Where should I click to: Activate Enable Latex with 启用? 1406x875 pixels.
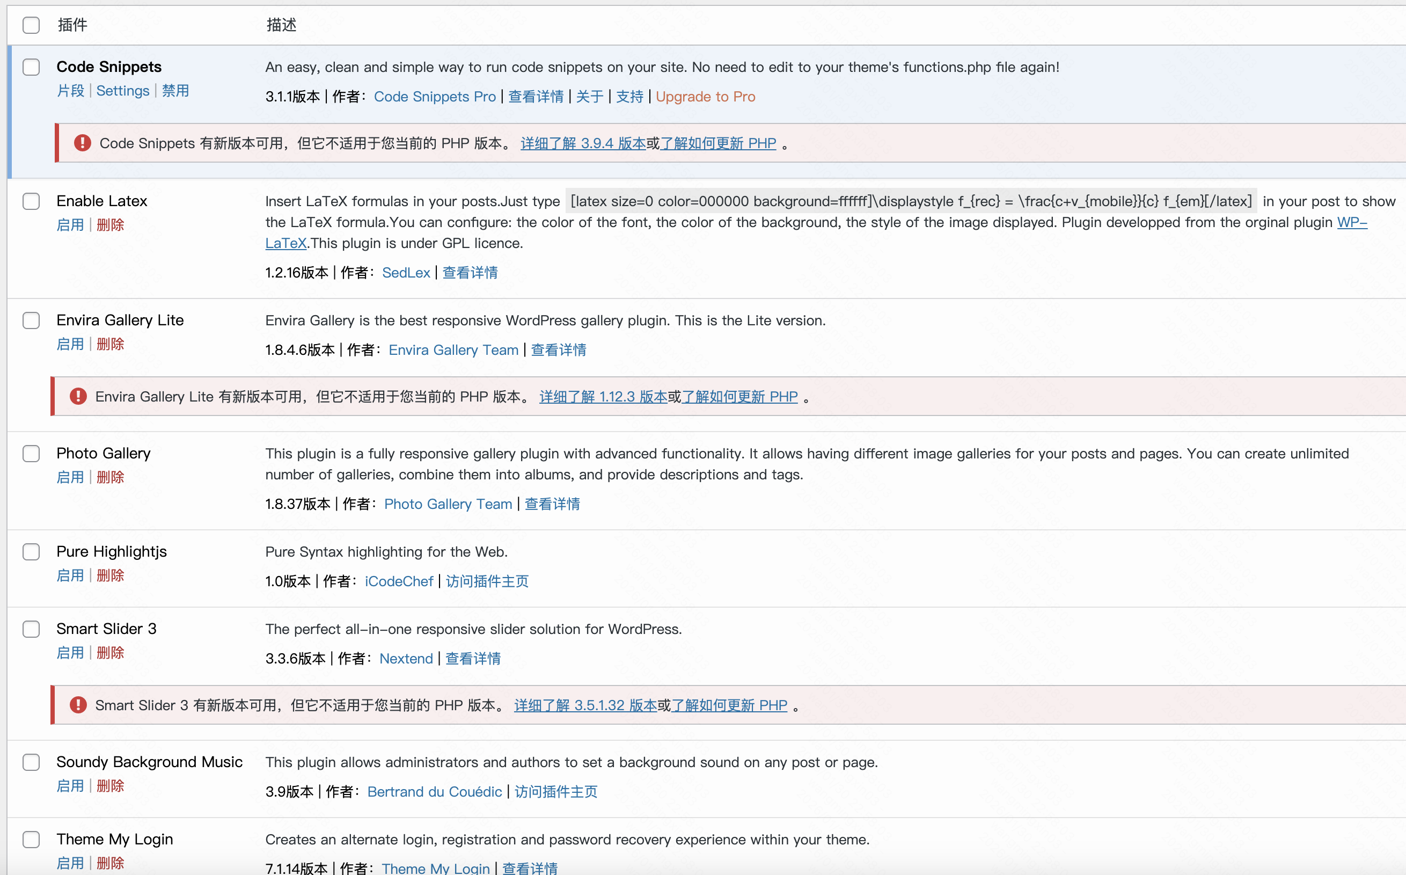coord(70,225)
